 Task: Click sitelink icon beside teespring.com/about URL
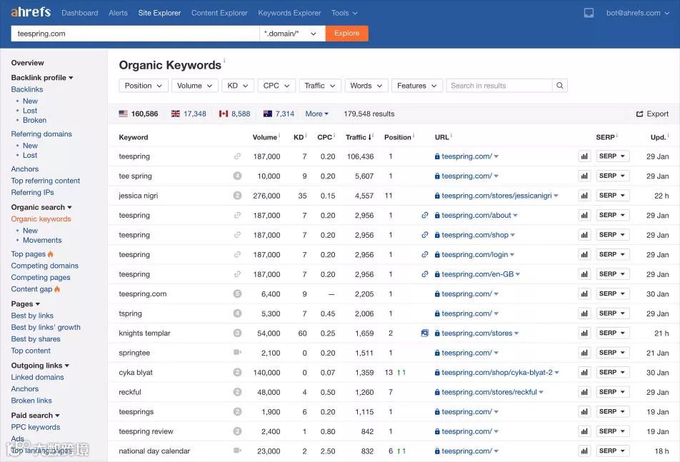pos(424,215)
